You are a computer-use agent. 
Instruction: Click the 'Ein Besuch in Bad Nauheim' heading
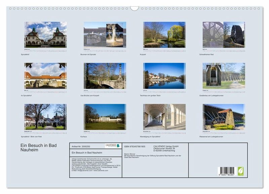pyautogui.click(x=39, y=147)
